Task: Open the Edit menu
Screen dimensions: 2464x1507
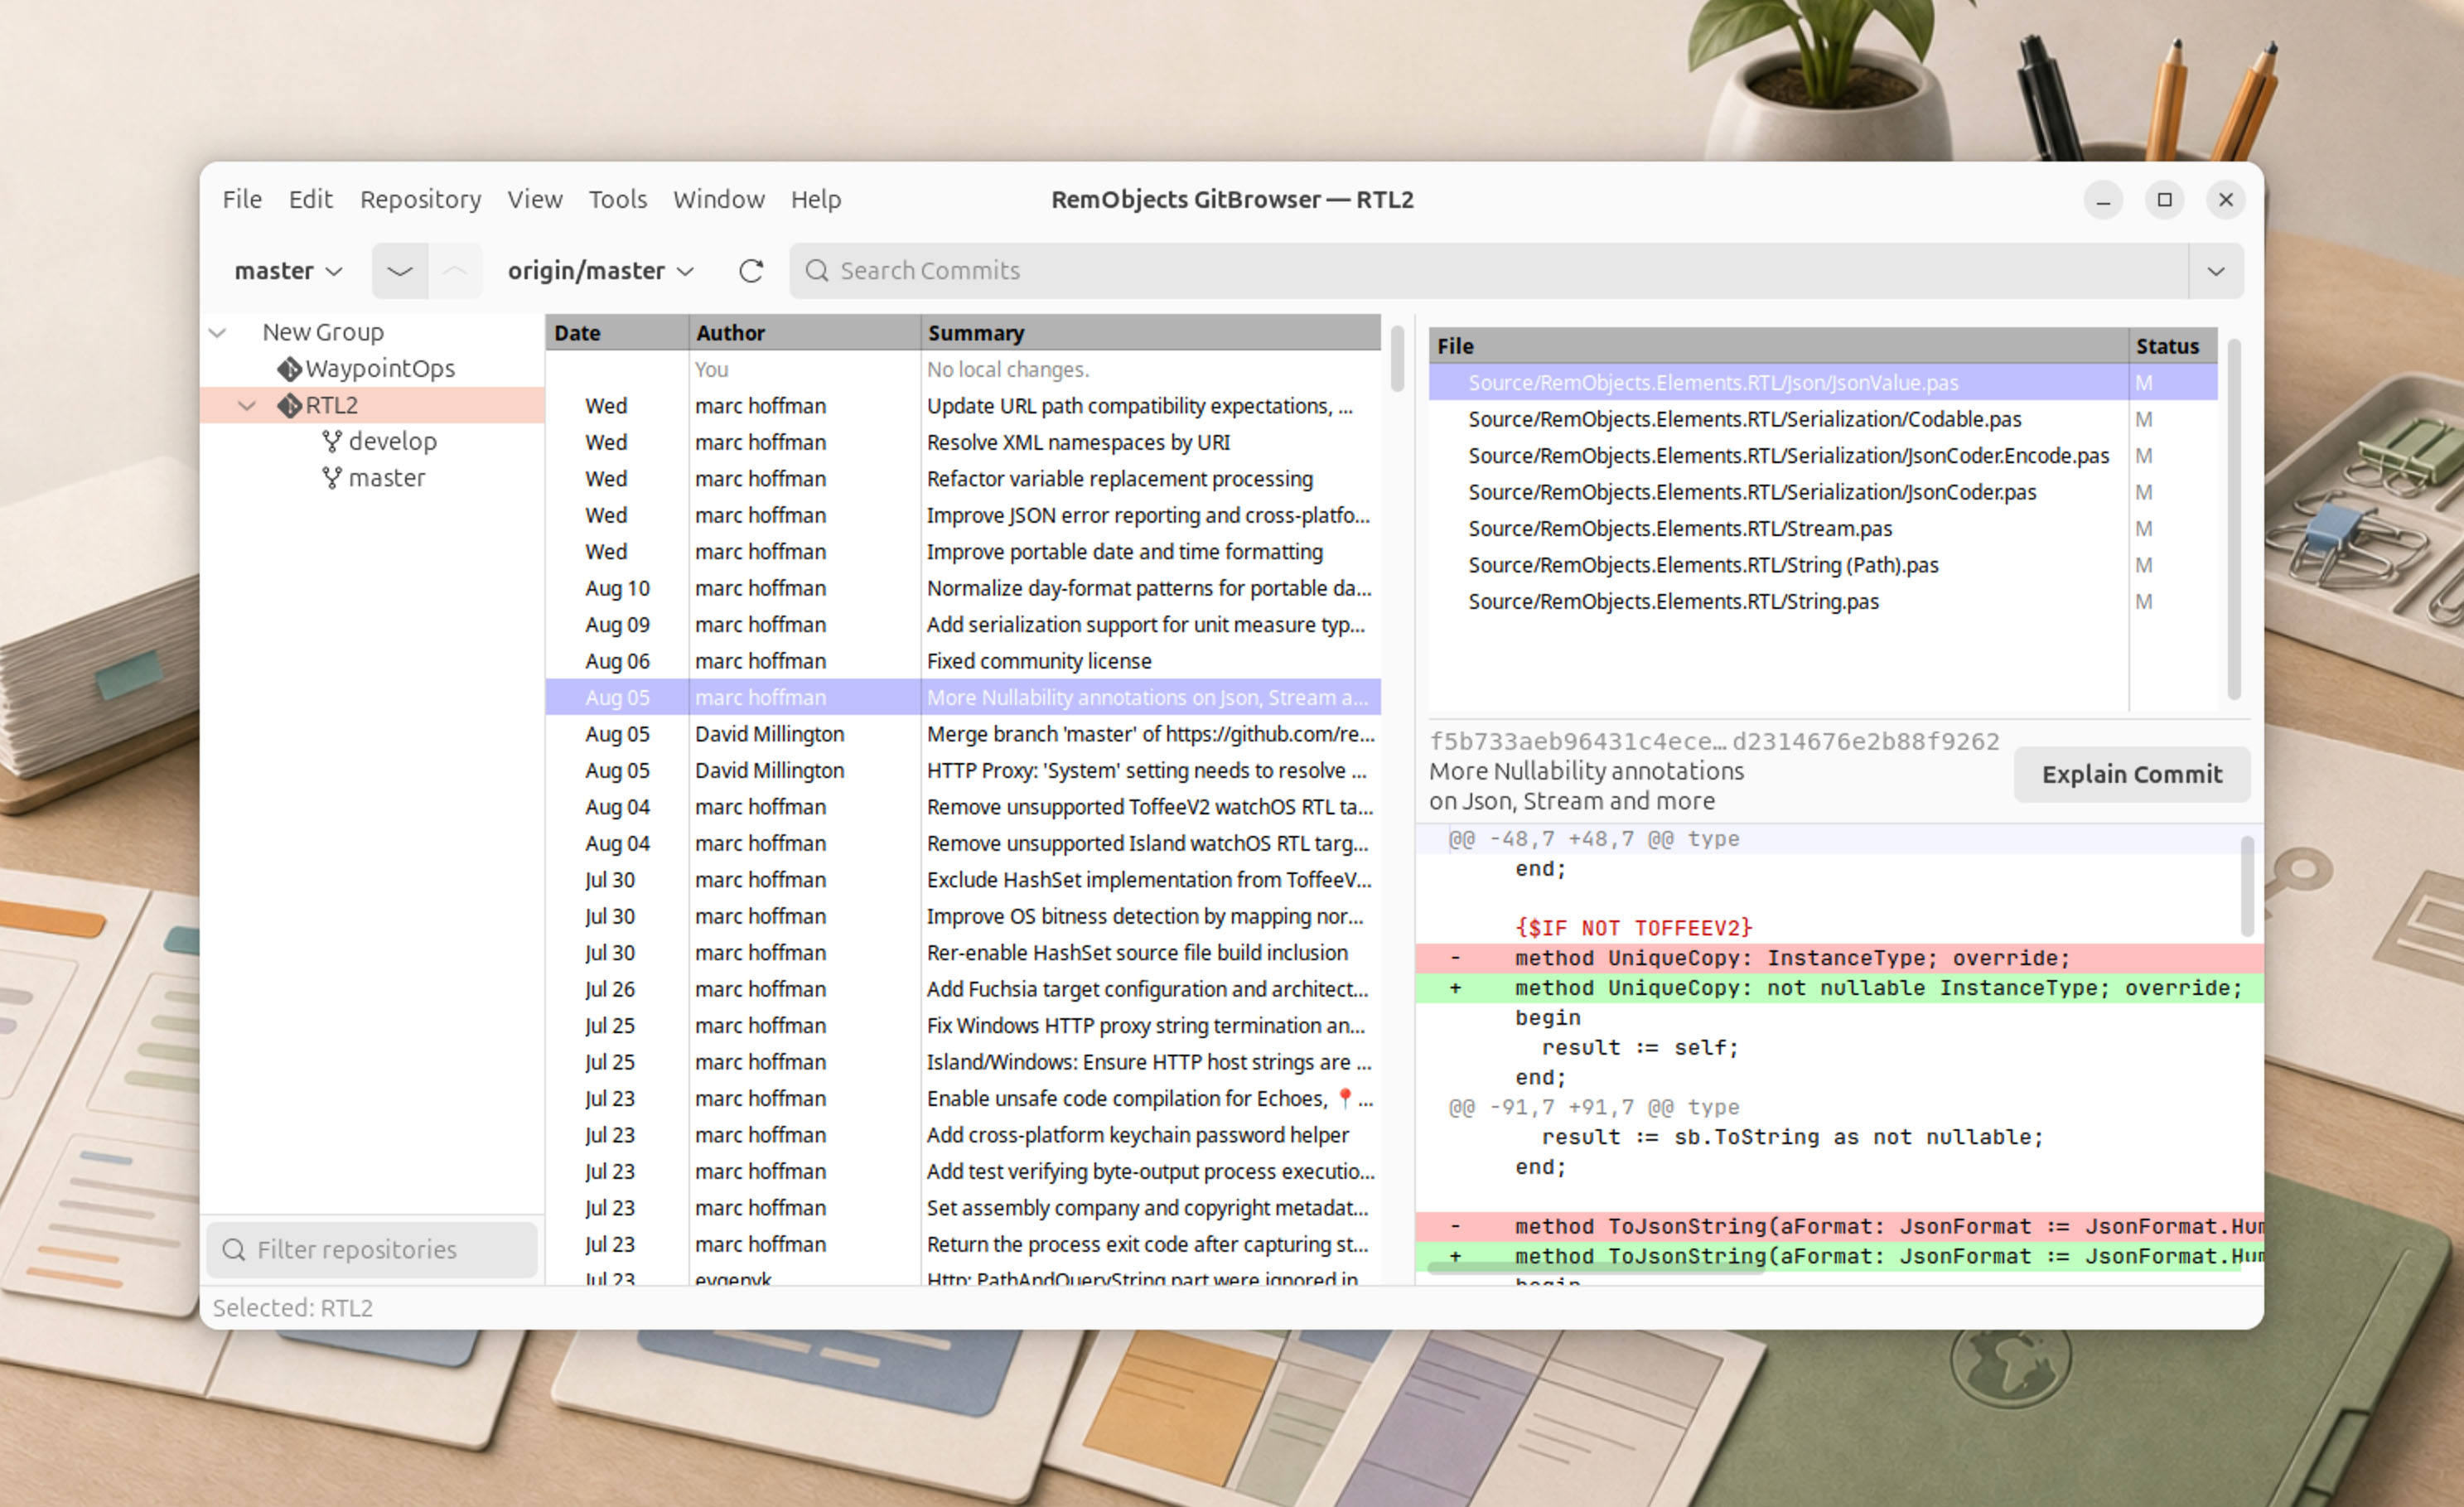Action: click(x=310, y=199)
